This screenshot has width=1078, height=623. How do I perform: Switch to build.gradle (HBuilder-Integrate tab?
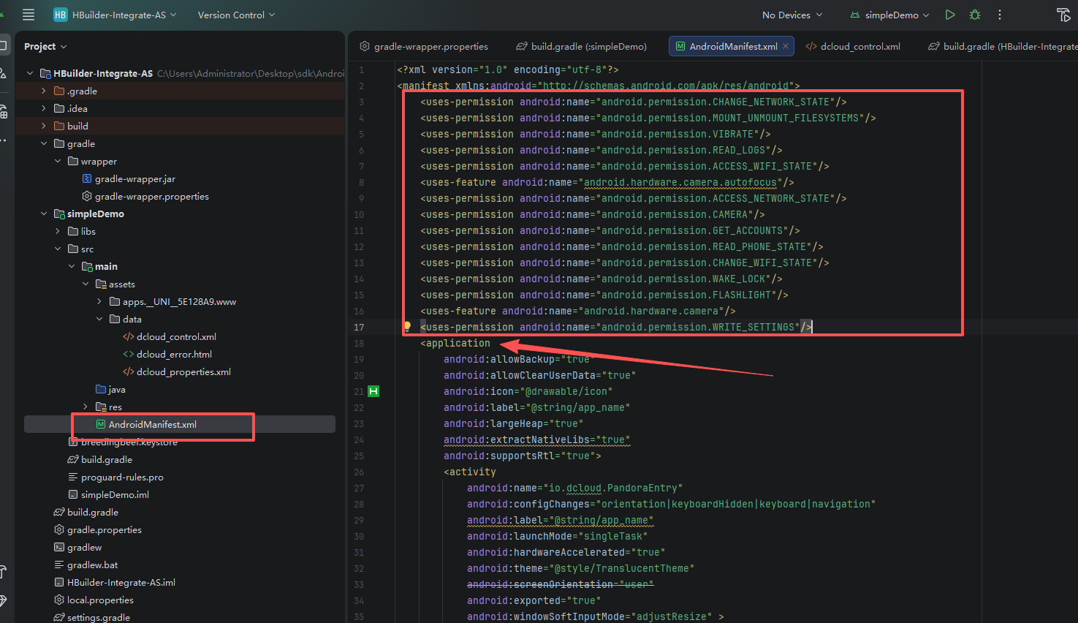(x=1003, y=46)
